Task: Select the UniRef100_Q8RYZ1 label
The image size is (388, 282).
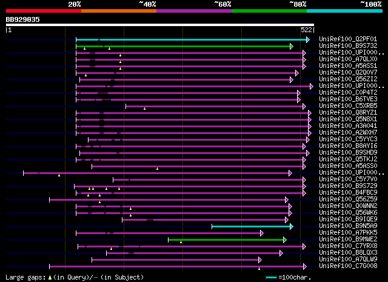Action: (x=348, y=113)
